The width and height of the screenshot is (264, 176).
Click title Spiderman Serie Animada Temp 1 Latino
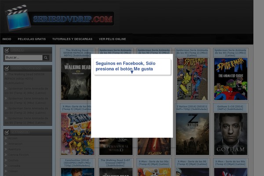(230, 53)
